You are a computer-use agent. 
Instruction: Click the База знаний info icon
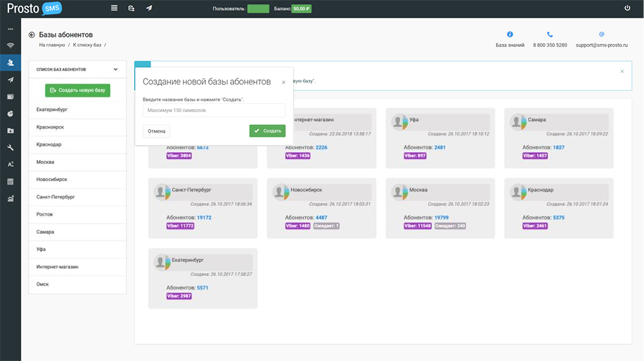510,35
